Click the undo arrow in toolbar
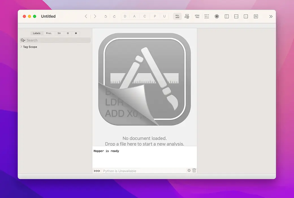This screenshot has width=294, height=198. [x=105, y=16]
